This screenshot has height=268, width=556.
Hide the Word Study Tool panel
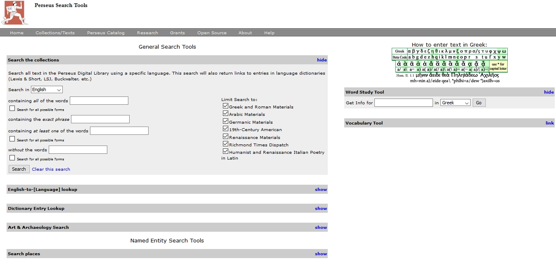[549, 92]
